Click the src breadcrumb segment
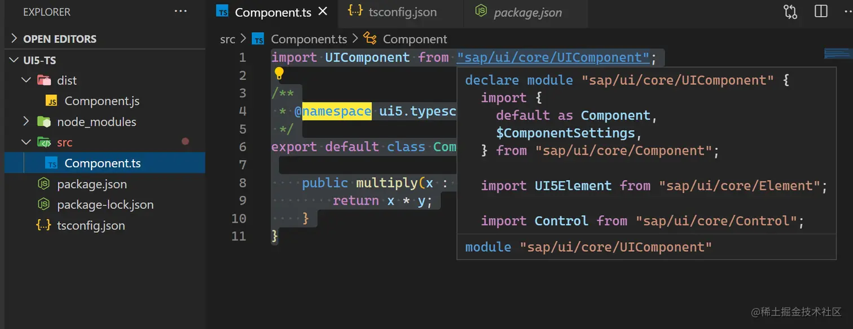Viewport: 853px width, 329px height. coord(227,39)
